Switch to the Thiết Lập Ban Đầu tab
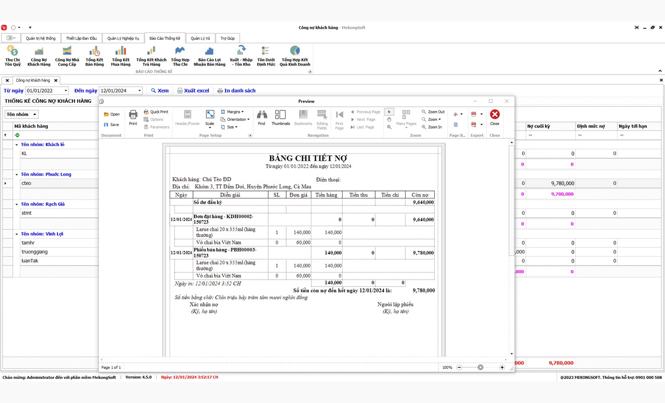Viewport: 665px width, 403px height. pyautogui.click(x=81, y=38)
